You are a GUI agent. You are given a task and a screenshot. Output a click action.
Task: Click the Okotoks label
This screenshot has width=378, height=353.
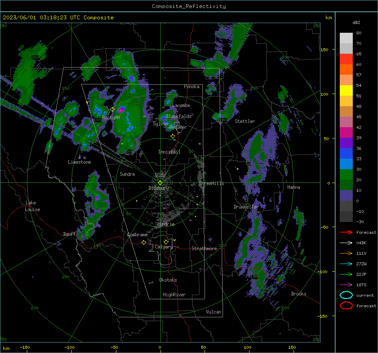(x=168, y=280)
